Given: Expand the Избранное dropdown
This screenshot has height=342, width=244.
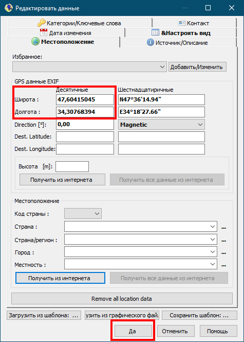Looking at the screenshot, I should [89, 67].
